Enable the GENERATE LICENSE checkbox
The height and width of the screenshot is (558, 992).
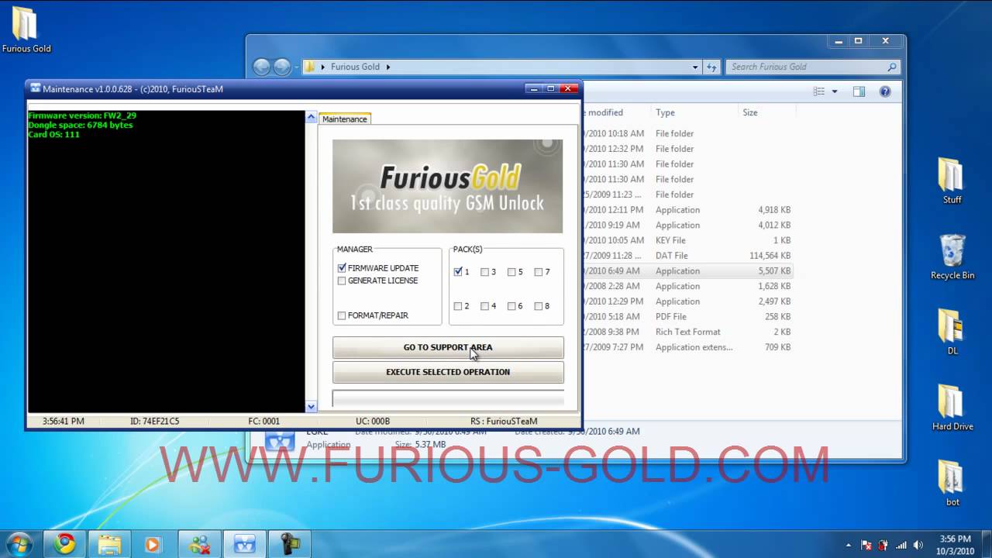tap(342, 281)
